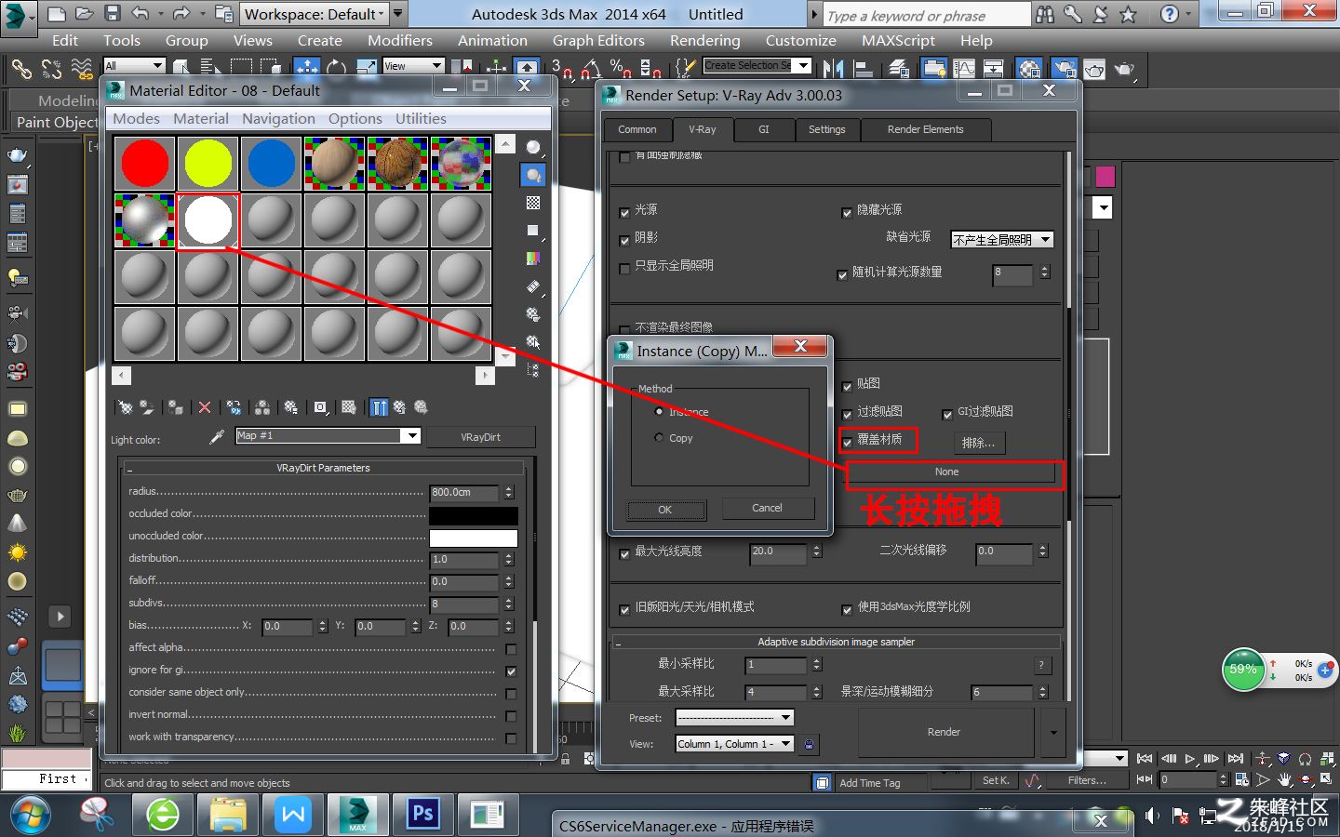Open the Map #1 name dropdown

coord(328,435)
